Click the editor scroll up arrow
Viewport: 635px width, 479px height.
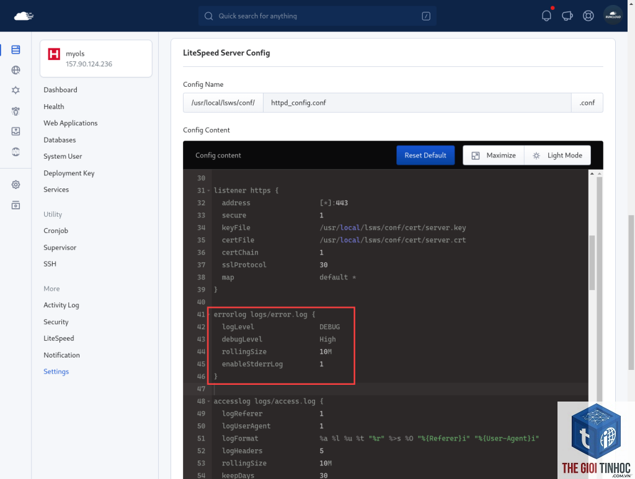[592, 174]
